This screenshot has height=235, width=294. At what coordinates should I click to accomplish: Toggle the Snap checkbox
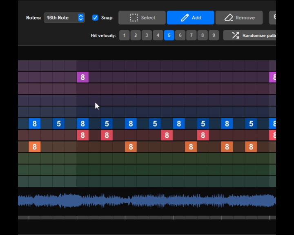96,18
